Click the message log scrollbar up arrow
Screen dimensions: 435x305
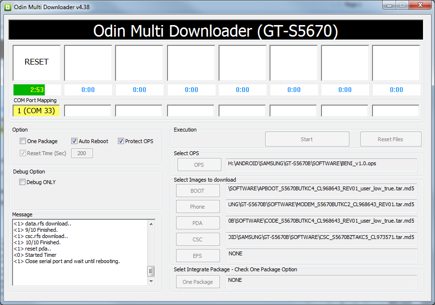click(151, 224)
